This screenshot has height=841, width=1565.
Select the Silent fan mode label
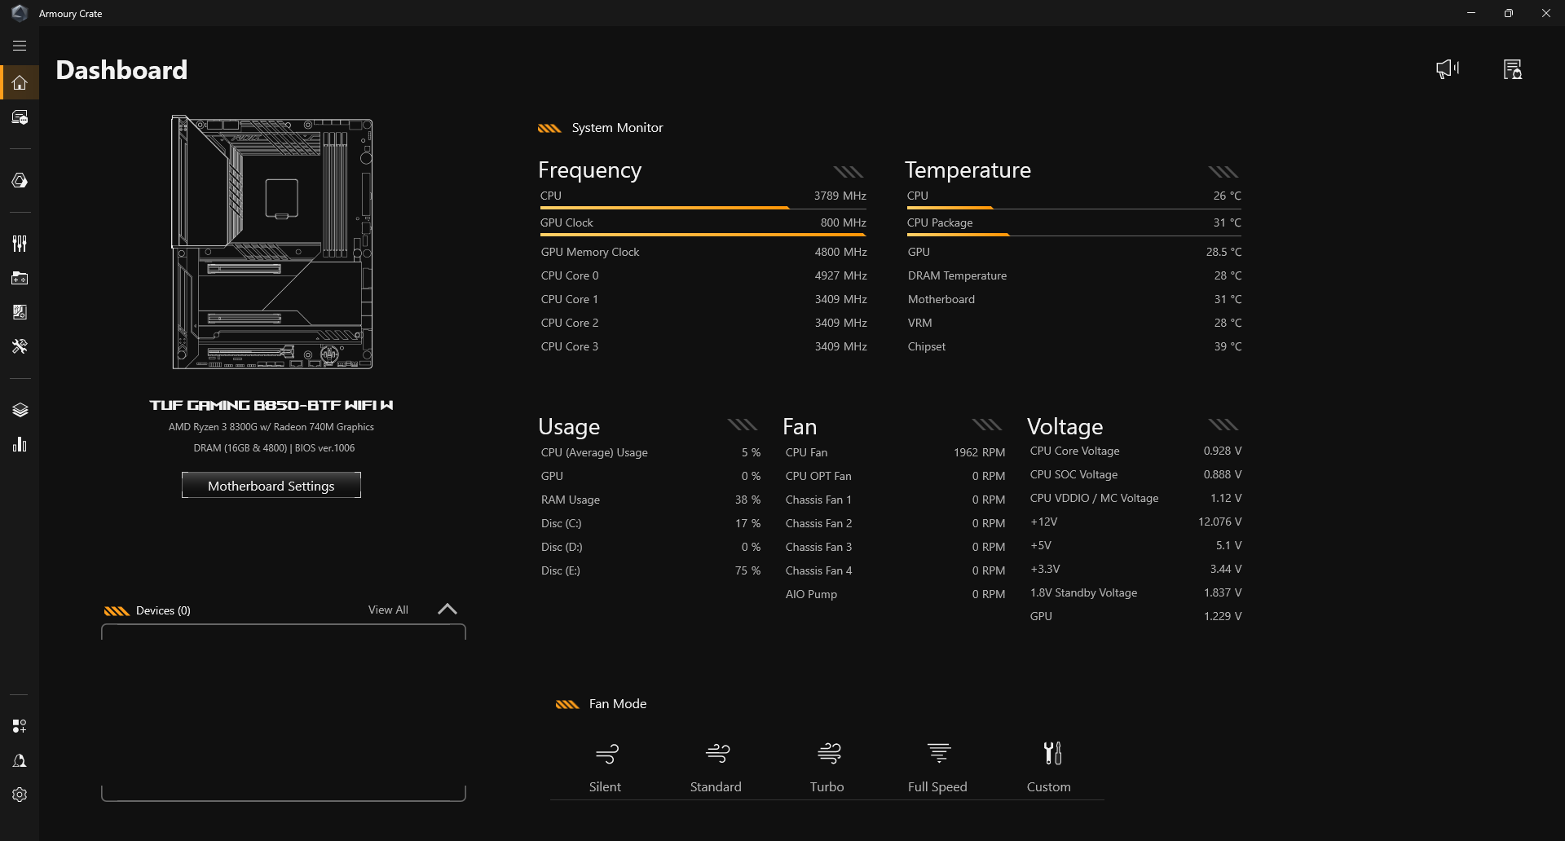pyautogui.click(x=605, y=786)
